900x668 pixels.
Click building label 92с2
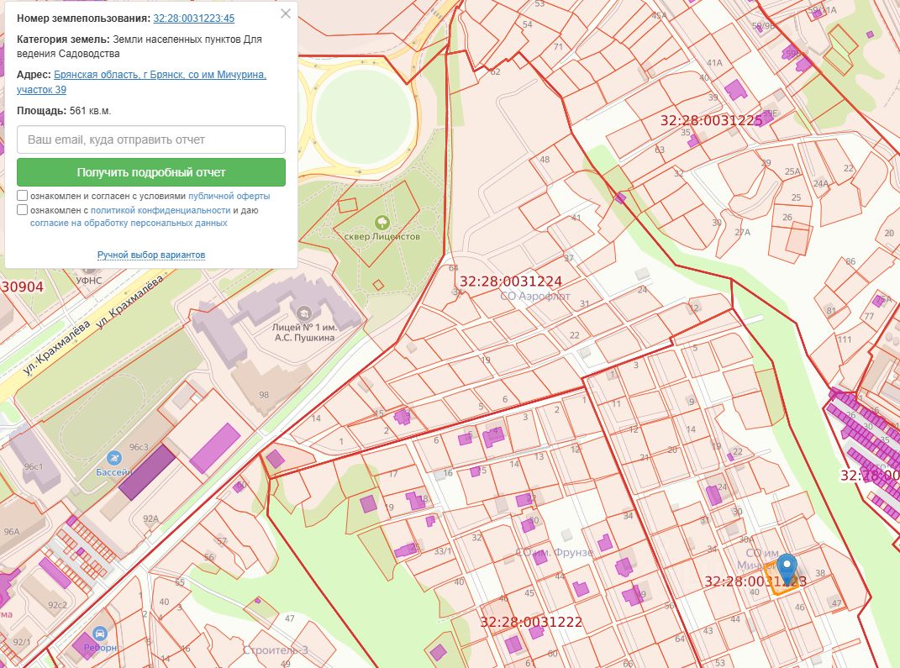coord(57,605)
